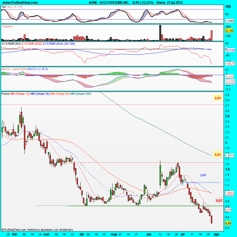Click the final red candle of the price chart
The height and width of the screenshot is (237, 237).
pos(212,219)
